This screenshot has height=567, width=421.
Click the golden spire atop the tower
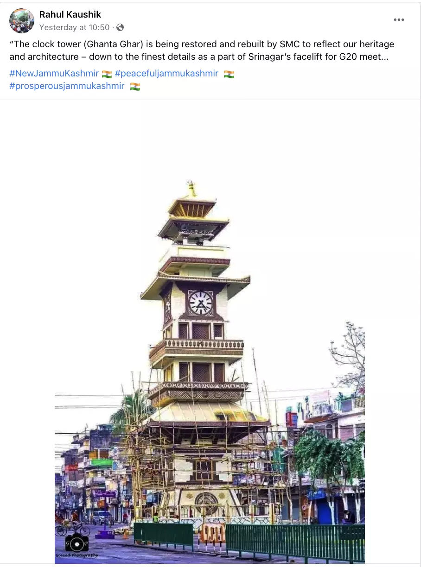pos(191,189)
